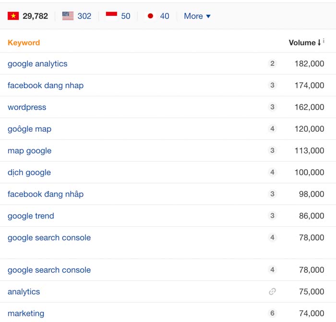Open the goôgle map keyword link
This screenshot has height=322, width=336.
[x=30, y=129]
